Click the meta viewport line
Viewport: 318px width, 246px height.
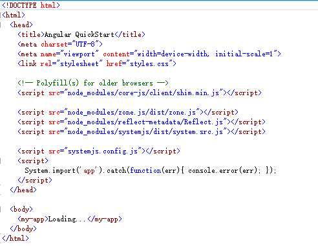tap(149, 54)
